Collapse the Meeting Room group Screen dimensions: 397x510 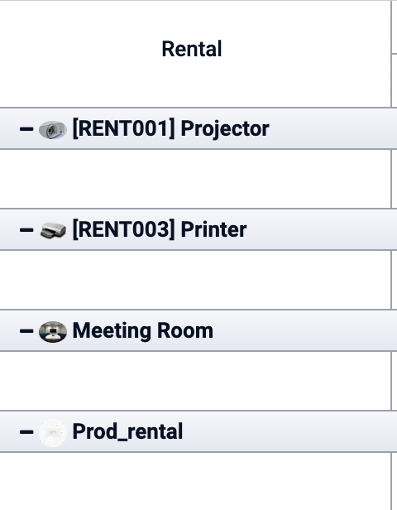pyautogui.click(x=26, y=331)
